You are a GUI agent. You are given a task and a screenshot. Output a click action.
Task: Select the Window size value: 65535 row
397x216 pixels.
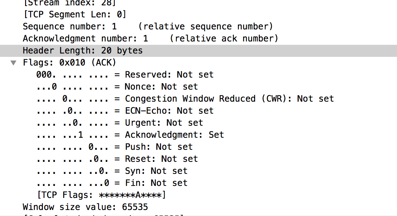click(85, 207)
